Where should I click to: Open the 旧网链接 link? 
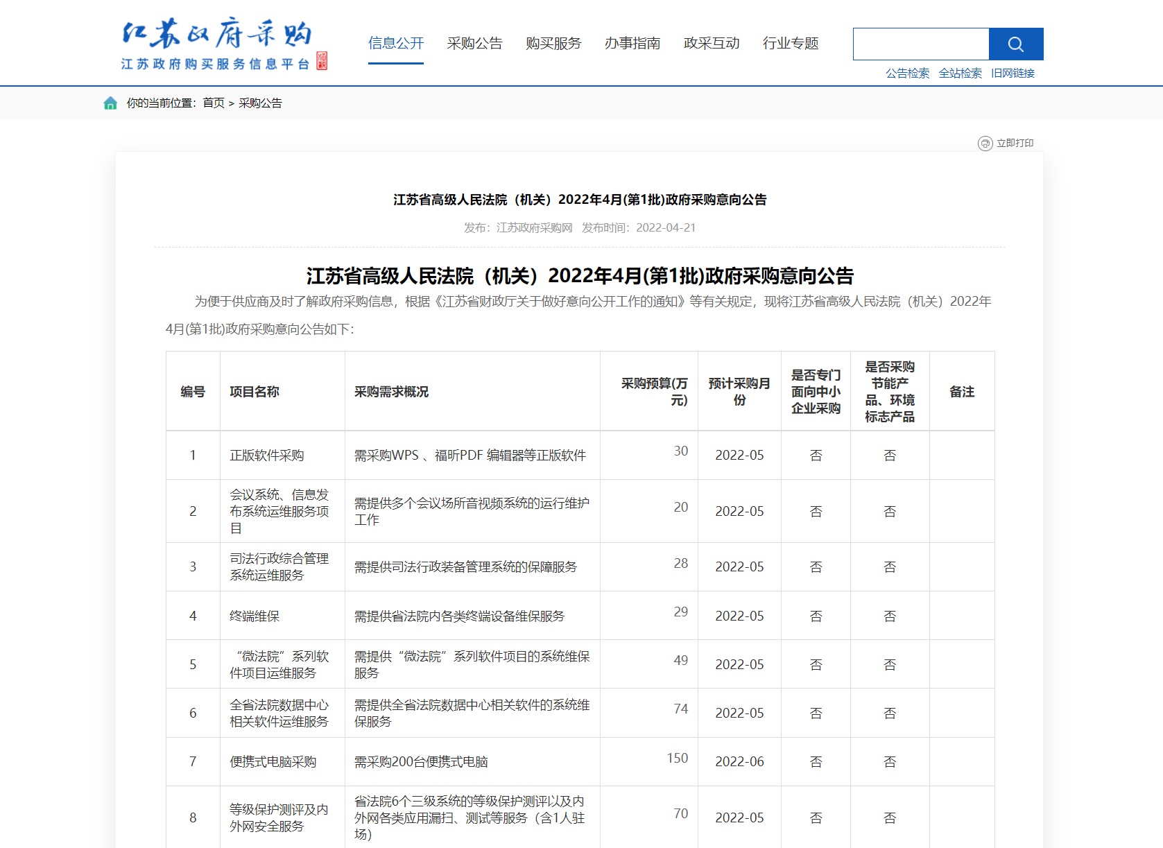(1013, 73)
